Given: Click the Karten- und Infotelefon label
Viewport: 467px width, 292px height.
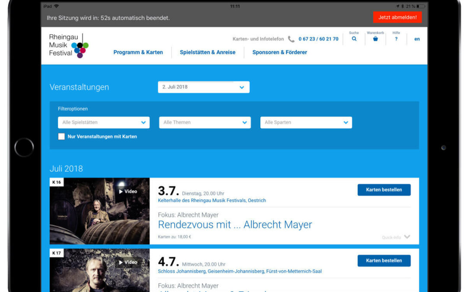Looking at the screenshot, I should tap(258, 39).
